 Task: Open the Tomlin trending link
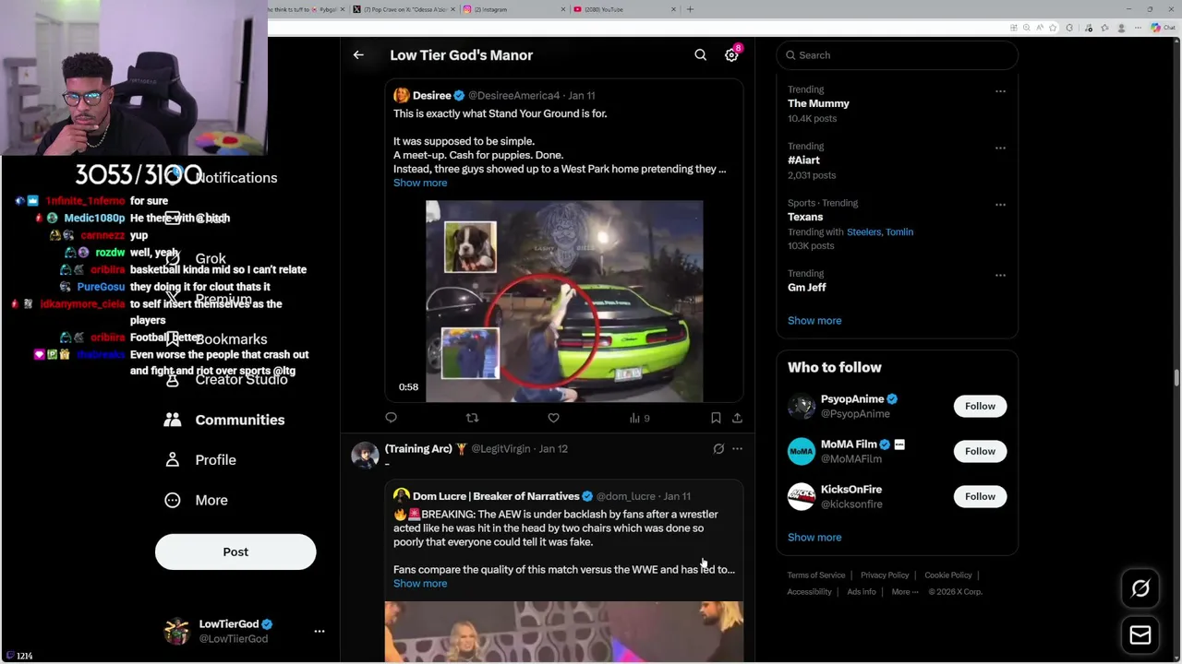(899, 232)
